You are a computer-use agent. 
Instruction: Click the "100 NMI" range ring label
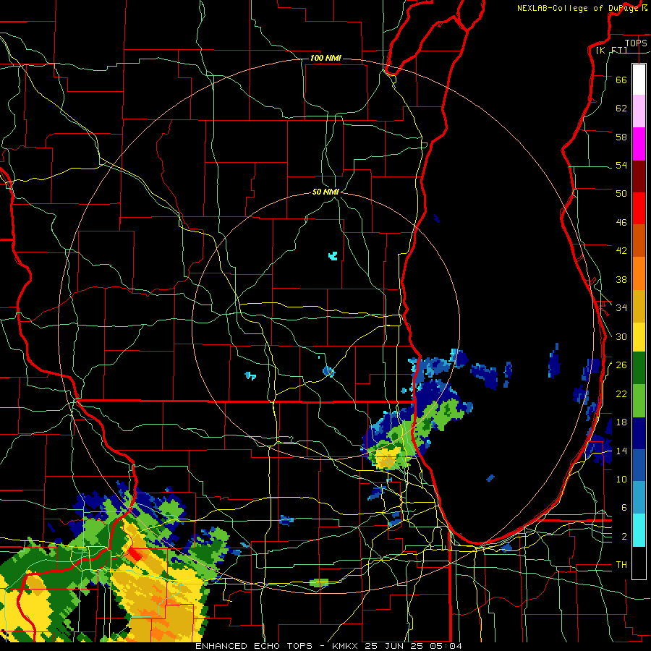pos(325,58)
